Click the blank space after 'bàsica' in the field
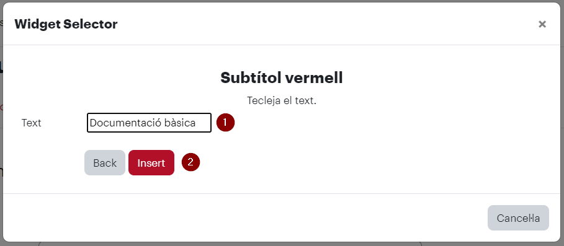This screenshot has width=564, height=246. point(204,123)
